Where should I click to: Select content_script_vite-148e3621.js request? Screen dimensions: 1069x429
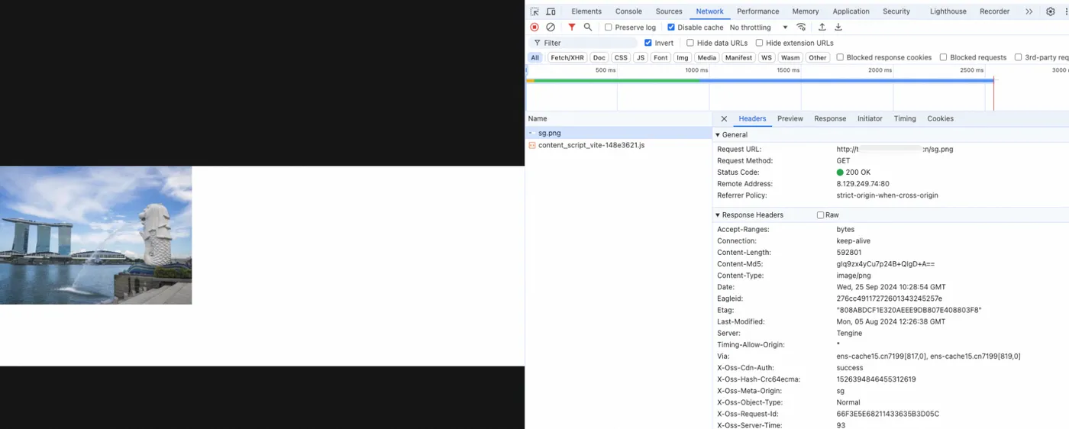(618, 145)
